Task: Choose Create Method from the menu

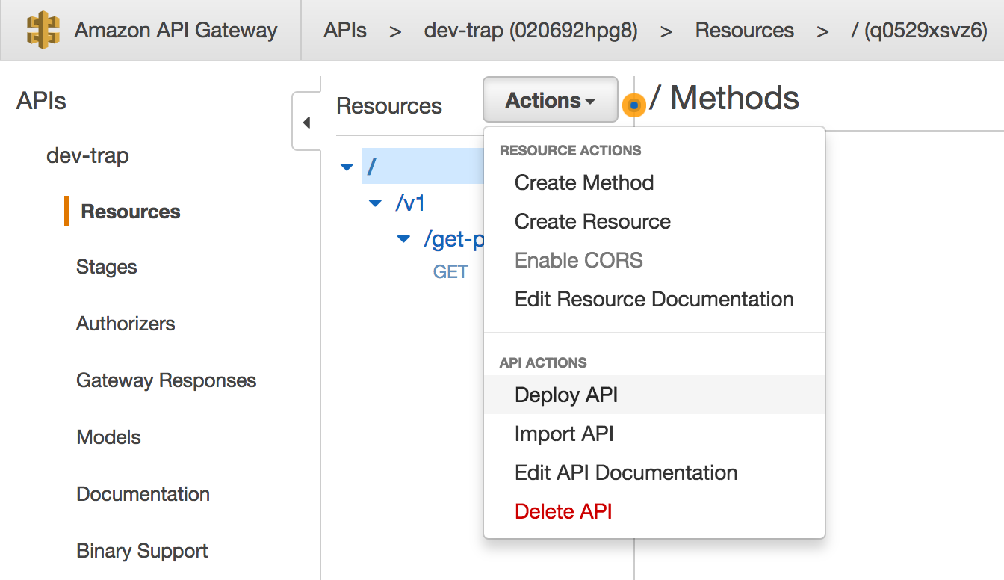Action: [x=584, y=182]
